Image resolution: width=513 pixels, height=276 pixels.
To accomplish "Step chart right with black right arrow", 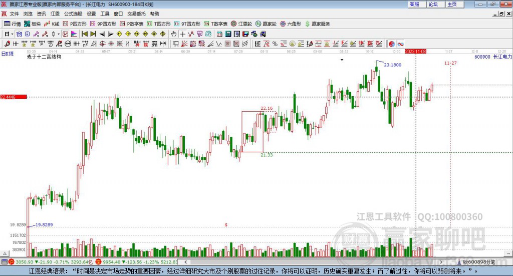I will 111,34.
